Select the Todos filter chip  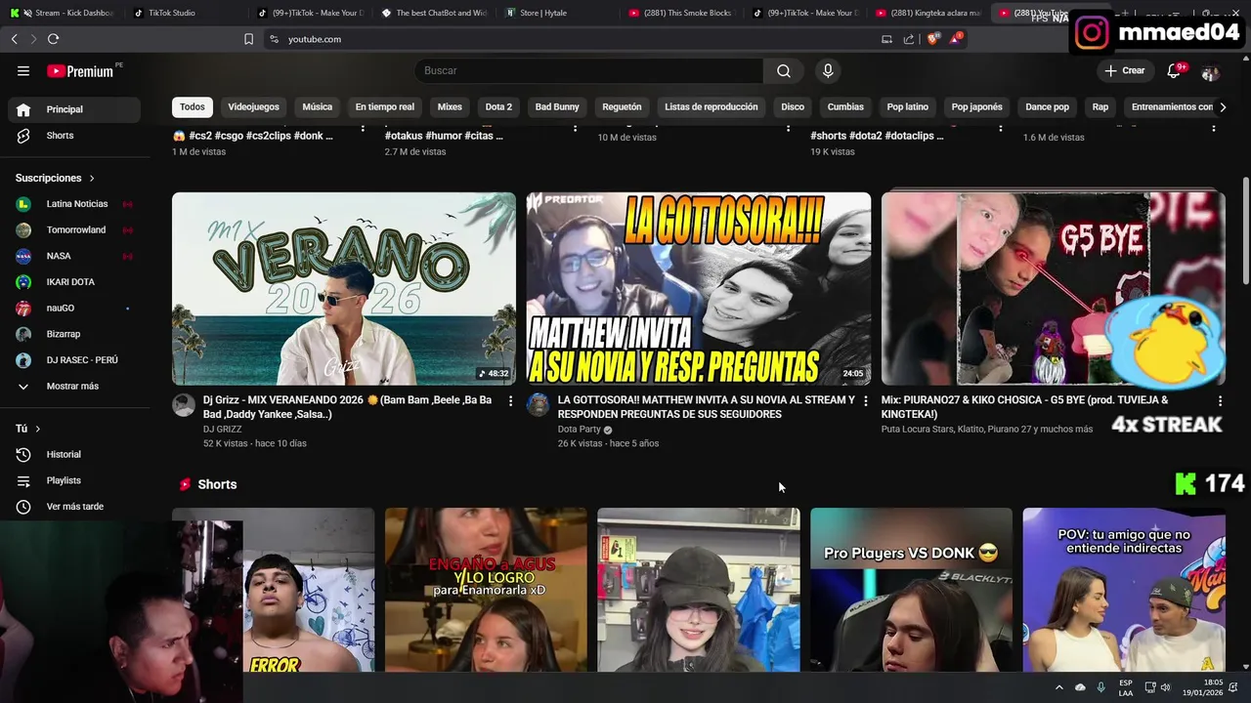(193, 106)
